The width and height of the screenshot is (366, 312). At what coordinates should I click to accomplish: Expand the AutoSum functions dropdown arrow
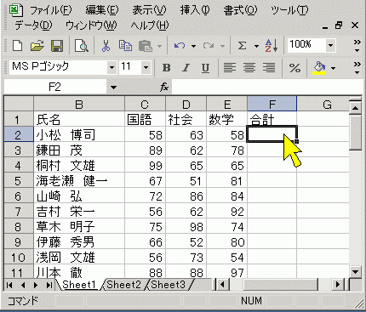coord(256,46)
